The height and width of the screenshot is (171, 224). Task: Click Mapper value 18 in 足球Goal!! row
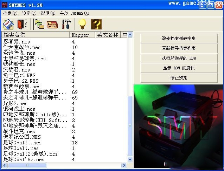coord(75,143)
